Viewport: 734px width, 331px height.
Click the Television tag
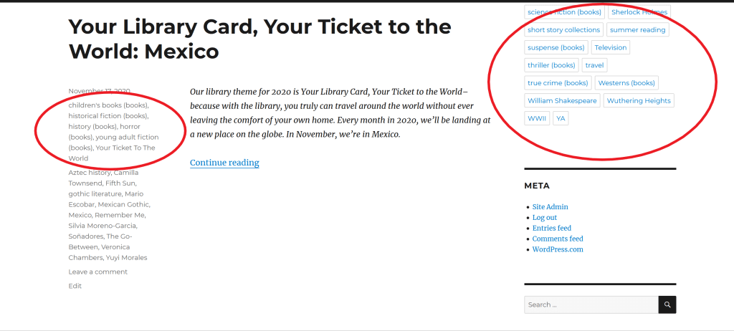pyautogui.click(x=610, y=47)
